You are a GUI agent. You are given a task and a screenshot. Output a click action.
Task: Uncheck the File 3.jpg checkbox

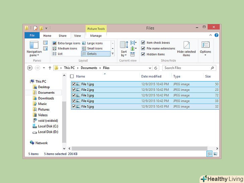[74, 95]
